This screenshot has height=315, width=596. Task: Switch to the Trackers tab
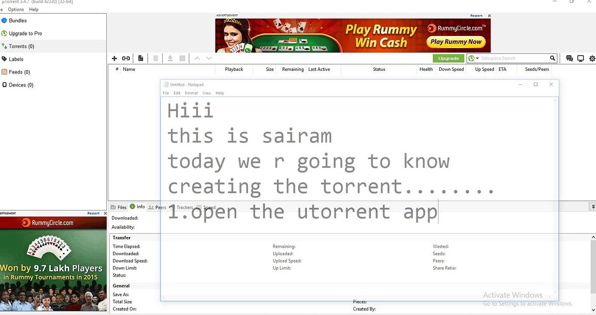(x=181, y=207)
